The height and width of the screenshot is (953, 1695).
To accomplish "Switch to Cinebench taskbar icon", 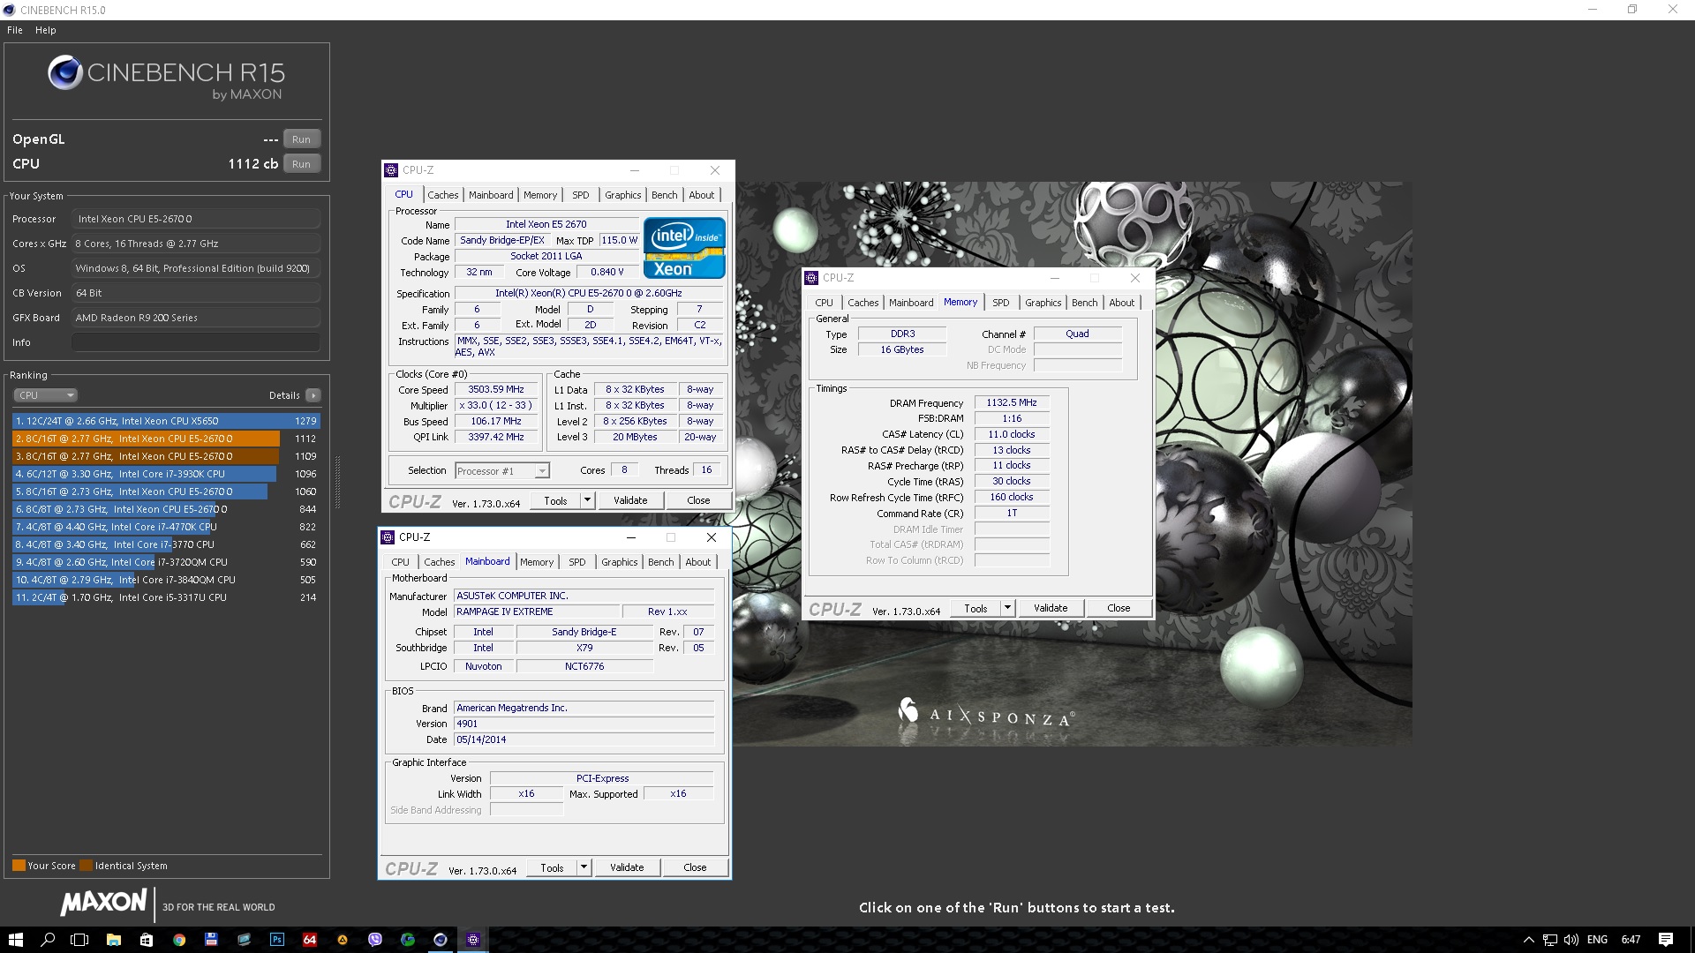I will click(x=440, y=940).
